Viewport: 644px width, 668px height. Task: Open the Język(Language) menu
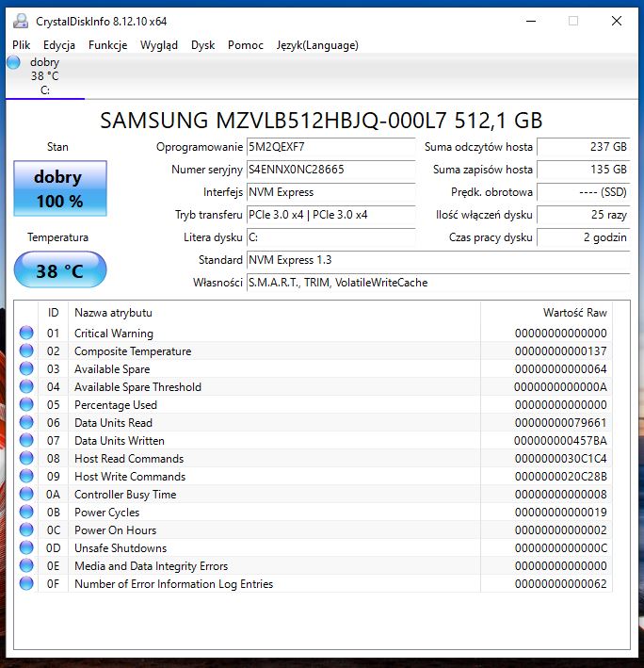pos(316,44)
